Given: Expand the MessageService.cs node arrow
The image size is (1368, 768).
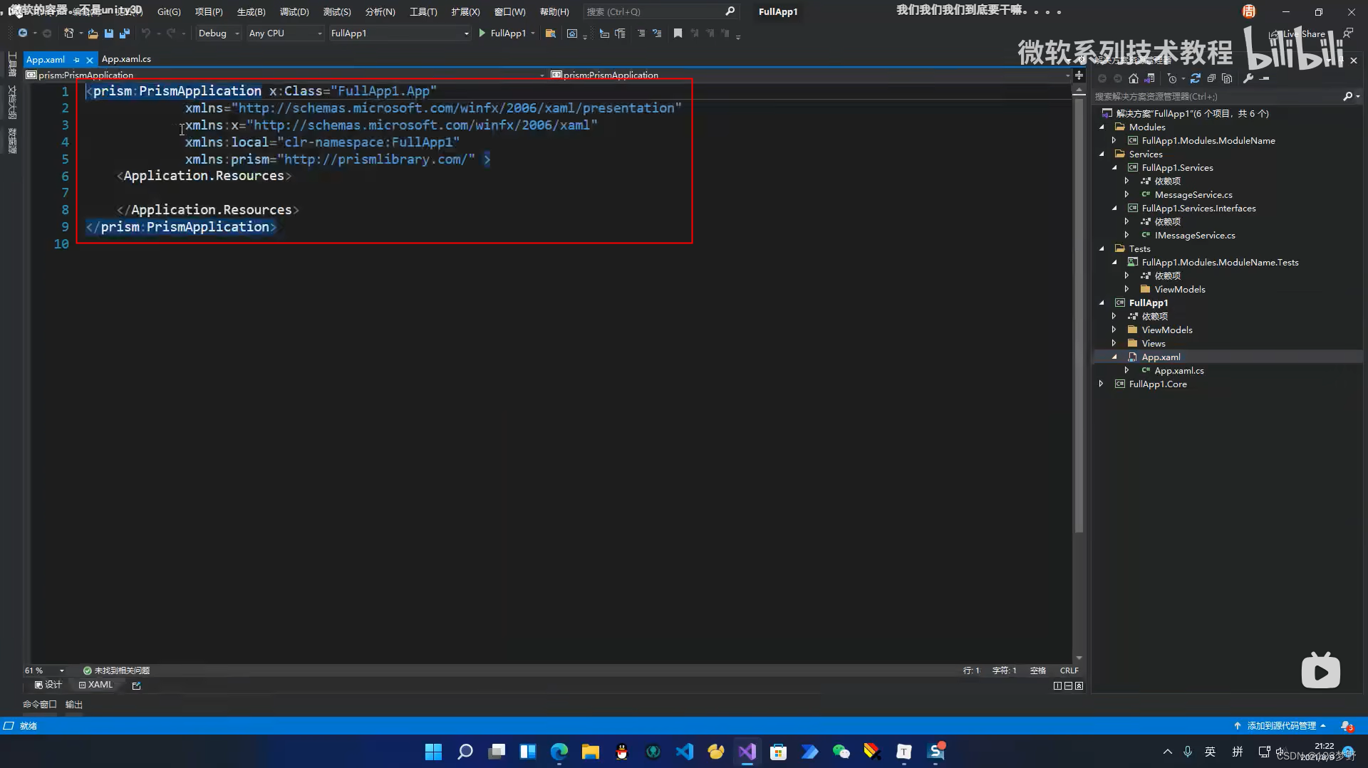Looking at the screenshot, I should 1127,195.
